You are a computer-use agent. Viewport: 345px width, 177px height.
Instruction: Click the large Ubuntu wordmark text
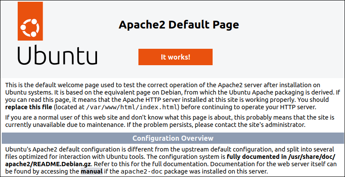[57, 55]
